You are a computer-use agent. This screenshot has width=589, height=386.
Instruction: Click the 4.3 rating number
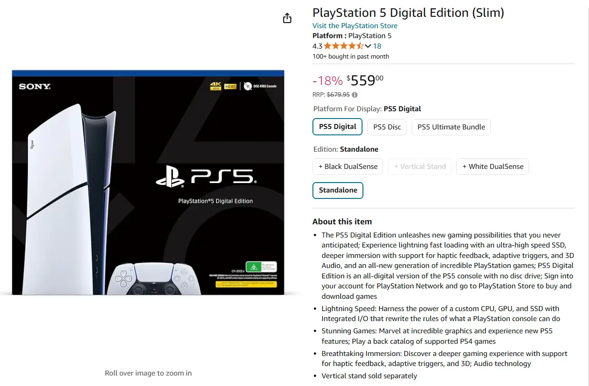[x=317, y=46]
